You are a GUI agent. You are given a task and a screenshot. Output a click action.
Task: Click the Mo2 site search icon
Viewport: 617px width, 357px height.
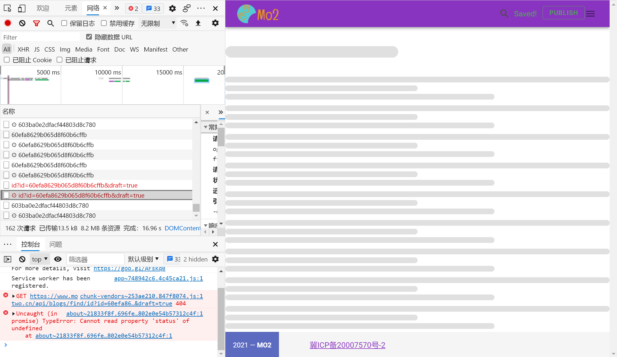tap(504, 13)
